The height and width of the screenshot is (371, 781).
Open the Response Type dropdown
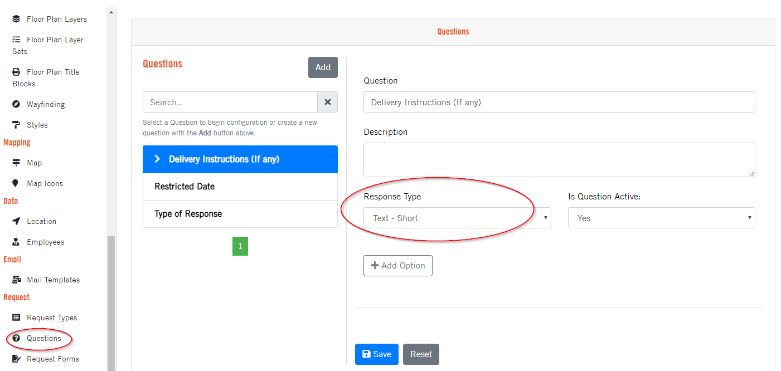[x=457, y=218]
